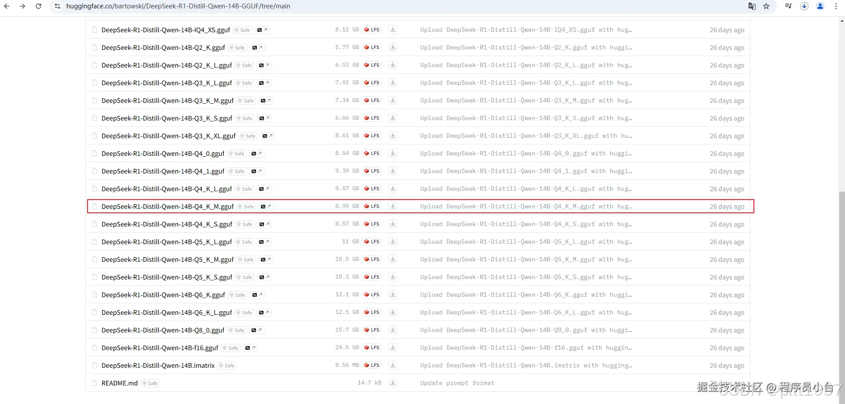Click the LFS badge in the Q3_K_L.gguf row
The image size is (845, 404).
372,83
